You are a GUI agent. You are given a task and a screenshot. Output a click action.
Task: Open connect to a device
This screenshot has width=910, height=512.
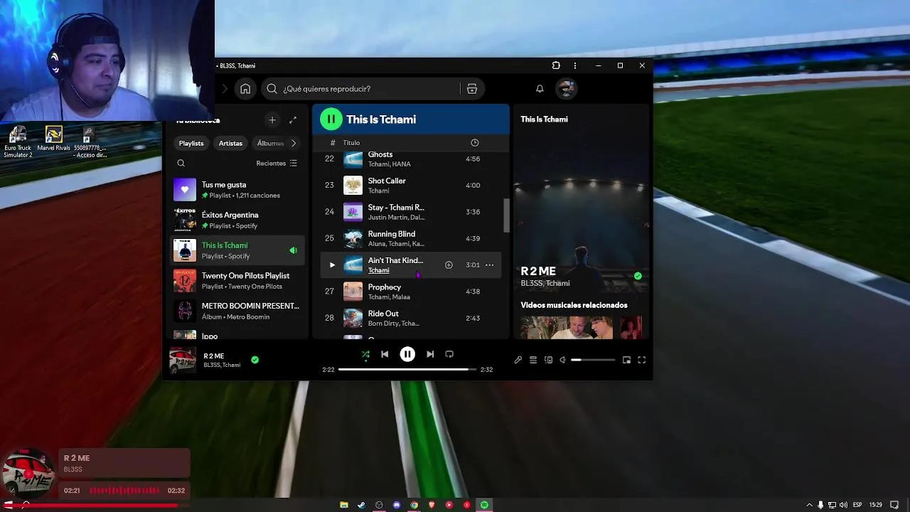pos(548,360)
